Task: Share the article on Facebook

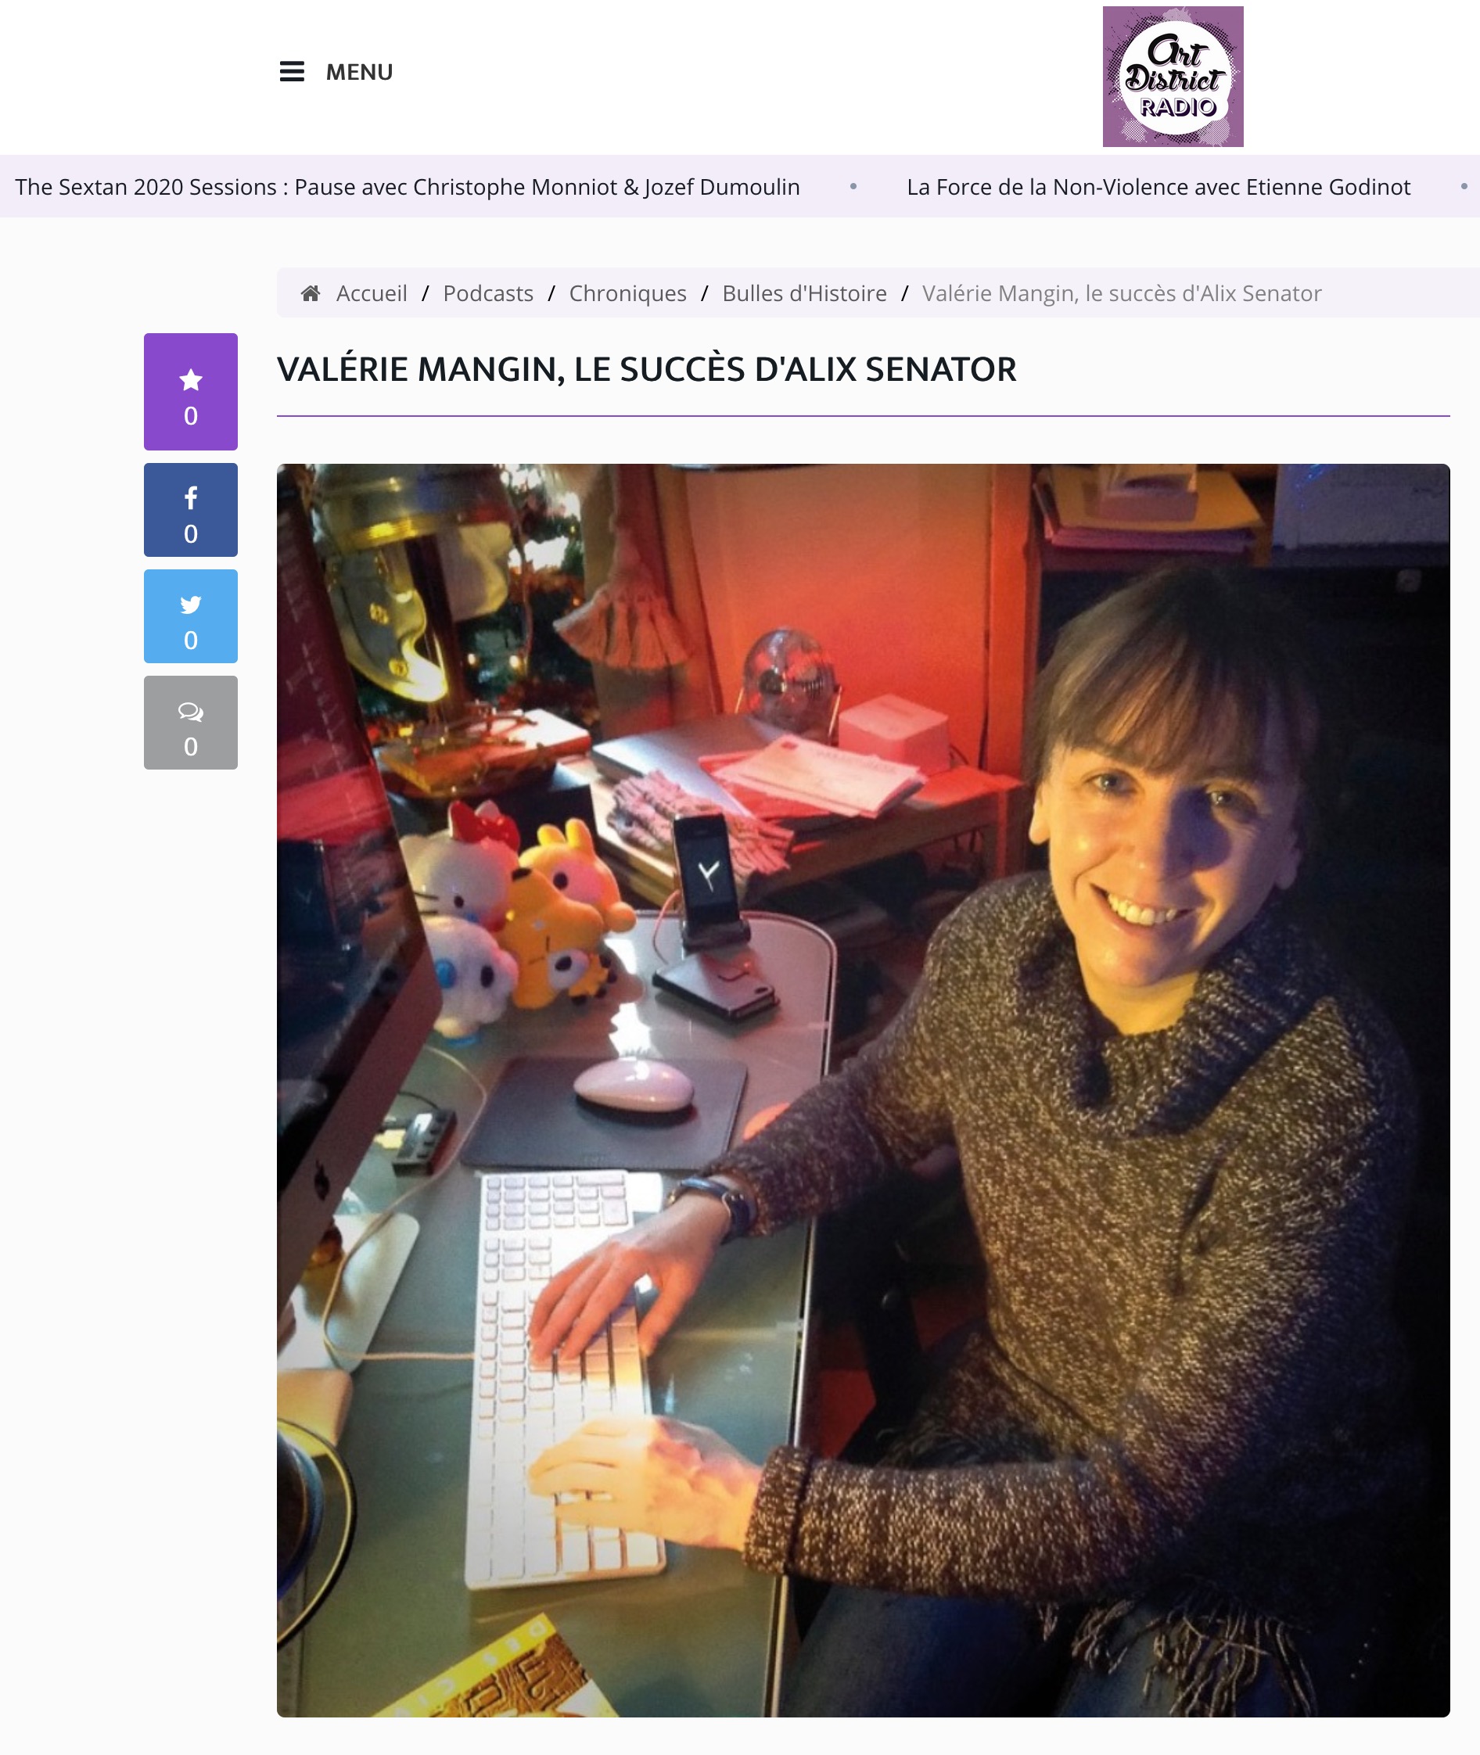Action: point(190,510)
